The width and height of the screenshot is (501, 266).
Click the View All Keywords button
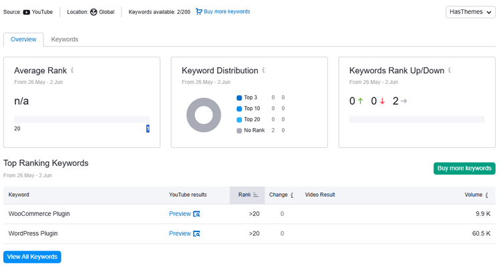coord(32,257)
